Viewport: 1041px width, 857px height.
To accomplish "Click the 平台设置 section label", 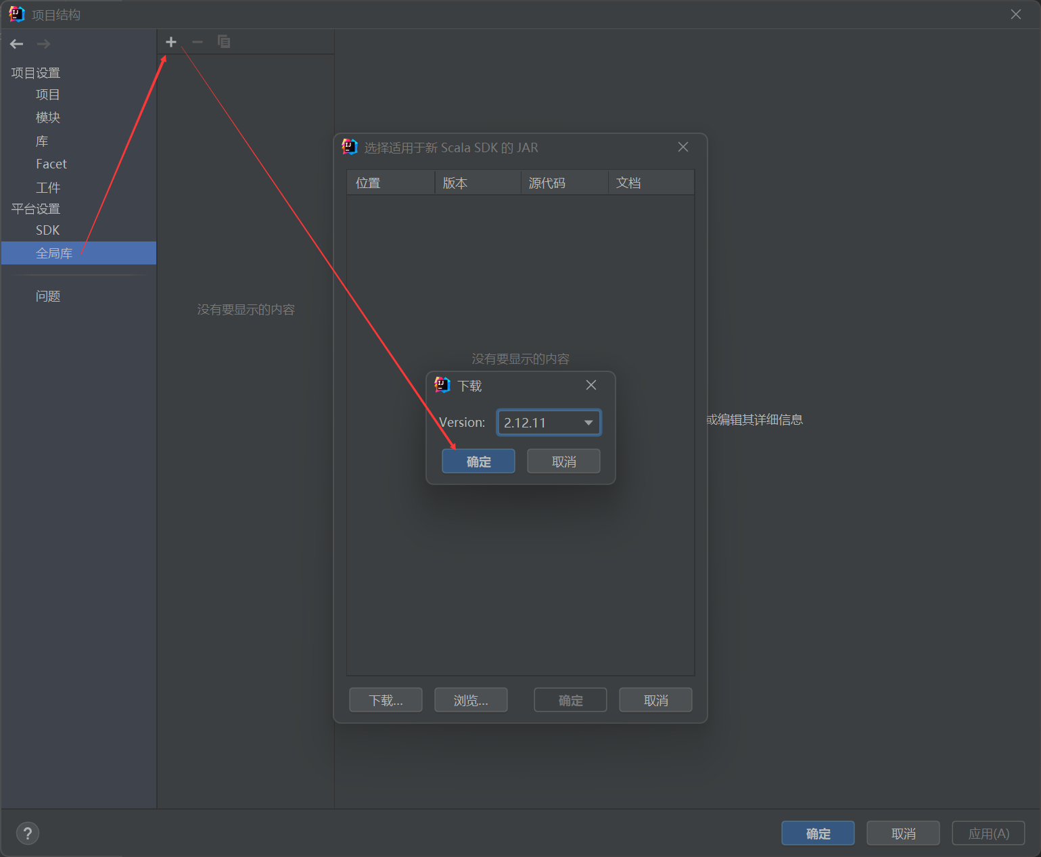I will pyautogui.click(x=36, y=208).
